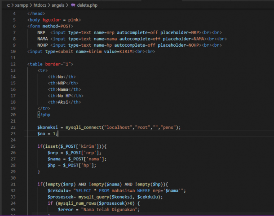This screenshot has height=216, width=274.
Task: Click '<th>No</th>' on line 14
Action: pyautogui.click(x=62, y=77)
